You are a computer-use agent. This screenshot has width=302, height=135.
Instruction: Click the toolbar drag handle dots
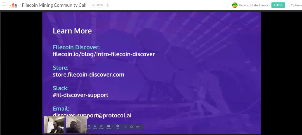click(126, 127)
